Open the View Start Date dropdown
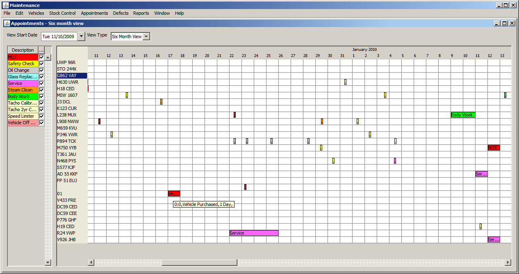This screenshot has width=519, height=274. (81, 37)
